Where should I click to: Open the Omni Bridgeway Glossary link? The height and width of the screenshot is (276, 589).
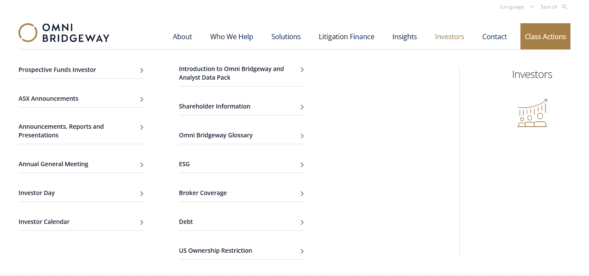click(216, 135)
